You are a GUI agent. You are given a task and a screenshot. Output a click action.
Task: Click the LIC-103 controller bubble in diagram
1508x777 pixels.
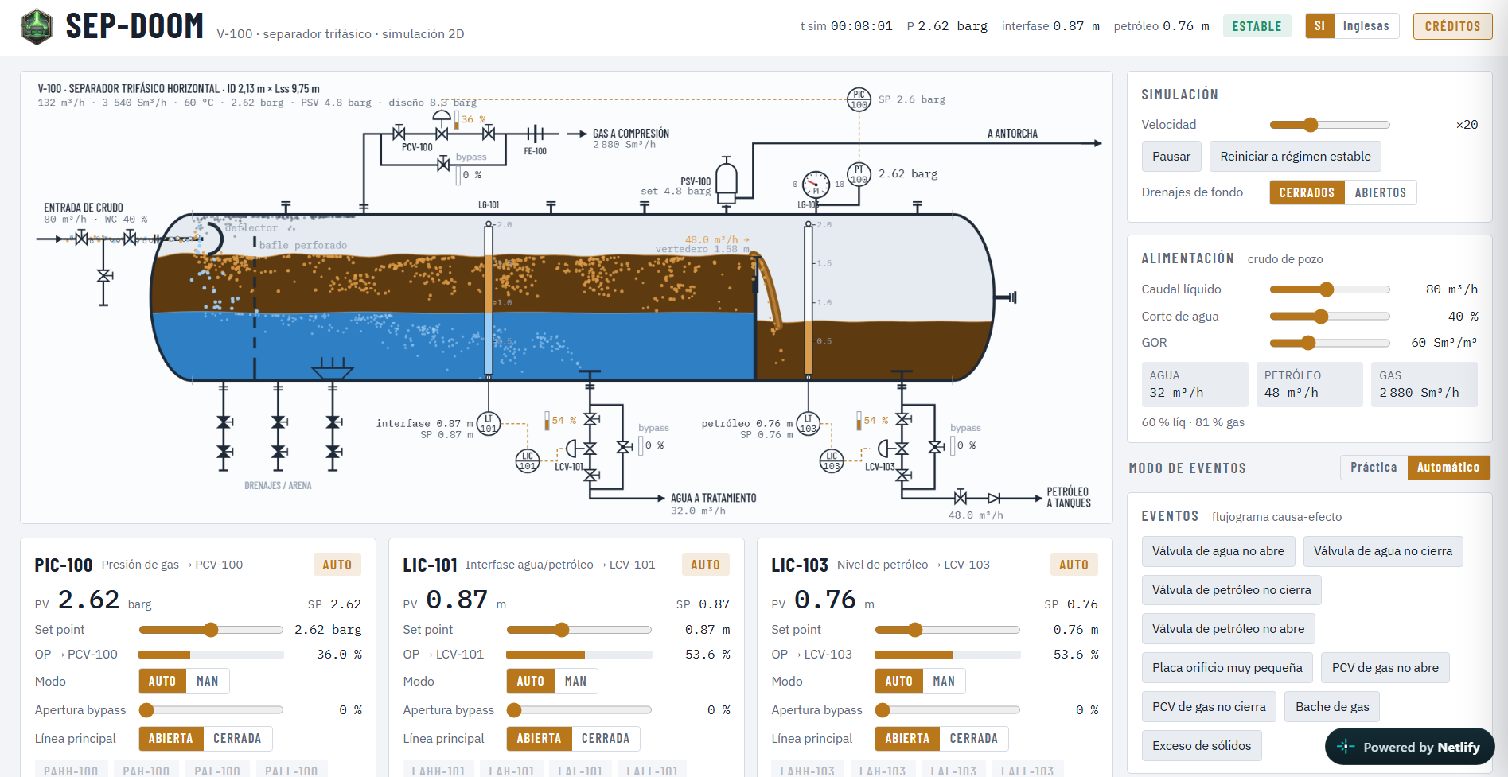pos(832,460)
